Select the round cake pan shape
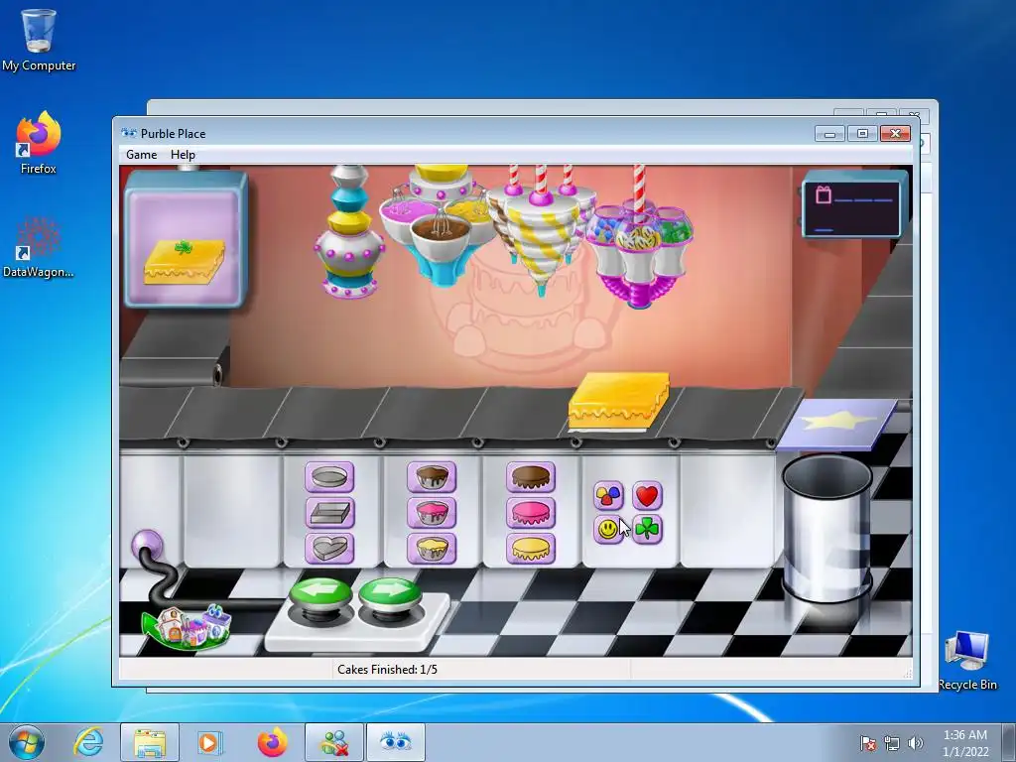Image resolution: width=1016 pixels, height=762 pixels. click(x=329, y=477)
